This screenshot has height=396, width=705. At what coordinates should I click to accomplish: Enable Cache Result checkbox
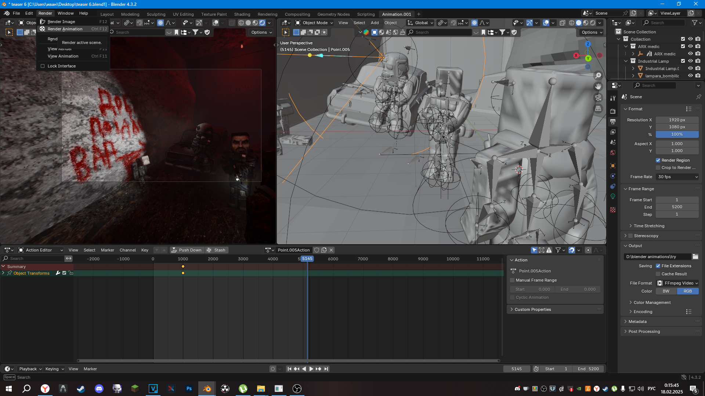[658, 274]
